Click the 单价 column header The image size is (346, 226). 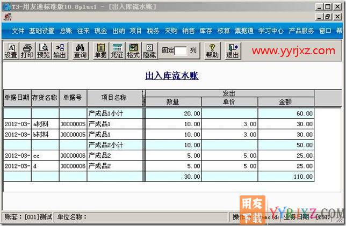point(229,101)
